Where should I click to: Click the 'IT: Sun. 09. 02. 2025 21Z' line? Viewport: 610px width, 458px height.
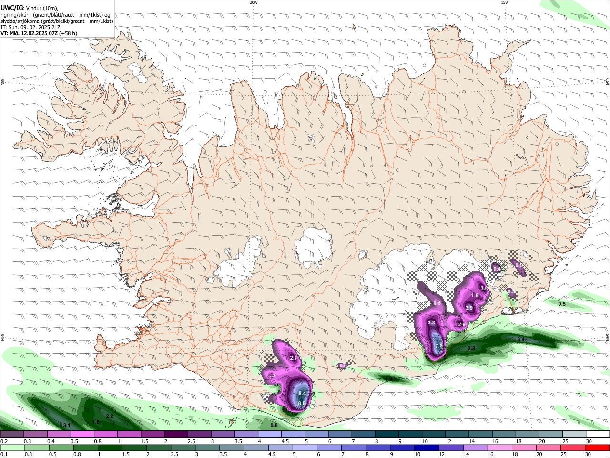coord(30,27)
